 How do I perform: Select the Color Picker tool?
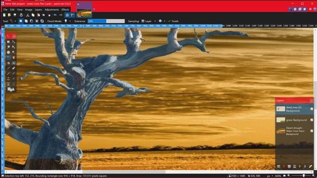[x=13, y=74]
